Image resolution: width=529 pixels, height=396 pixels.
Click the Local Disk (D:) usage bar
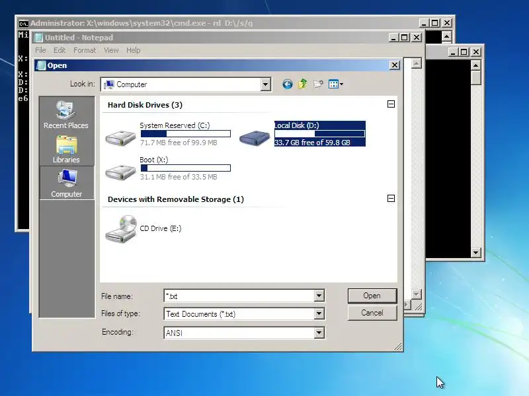coord(319,134)
